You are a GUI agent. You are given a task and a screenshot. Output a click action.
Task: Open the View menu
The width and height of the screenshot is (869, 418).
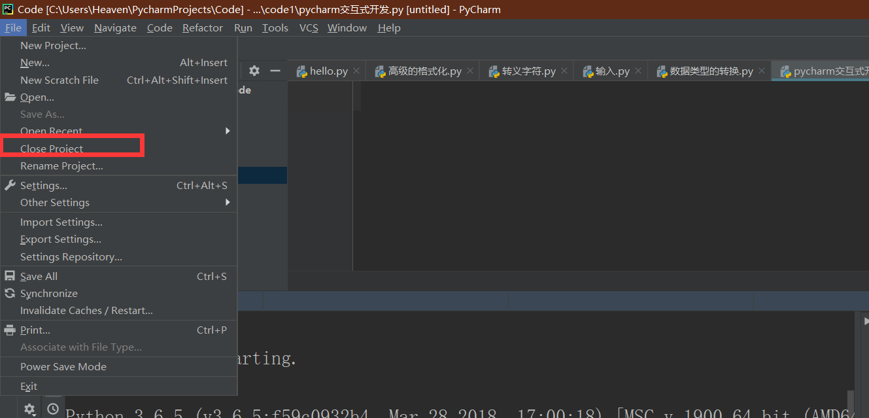coord(72,27)
